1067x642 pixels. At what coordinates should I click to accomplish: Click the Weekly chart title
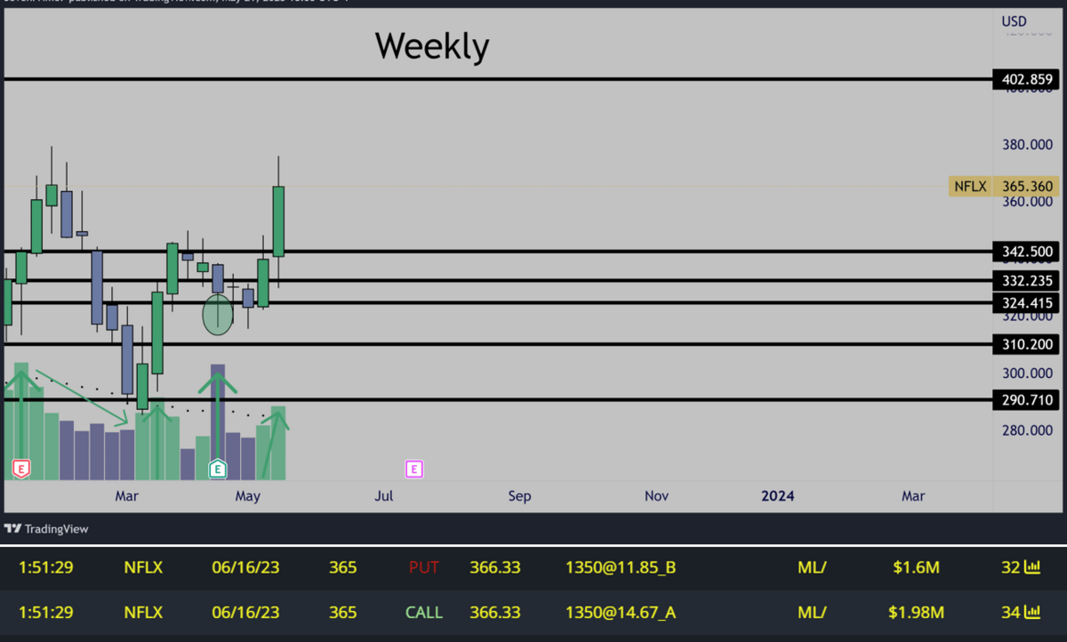(431, 45)
